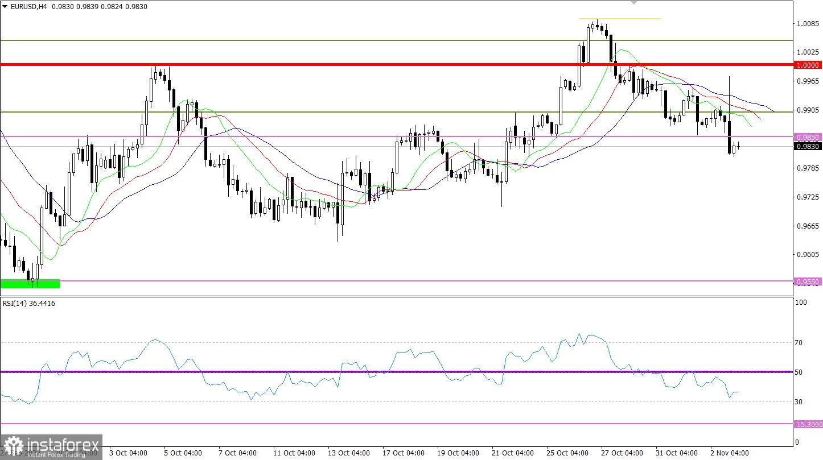Click the 25 Oct 04:00 date label
The height and width of the screenshot is (460, 823).
click(x=567, y=453)
